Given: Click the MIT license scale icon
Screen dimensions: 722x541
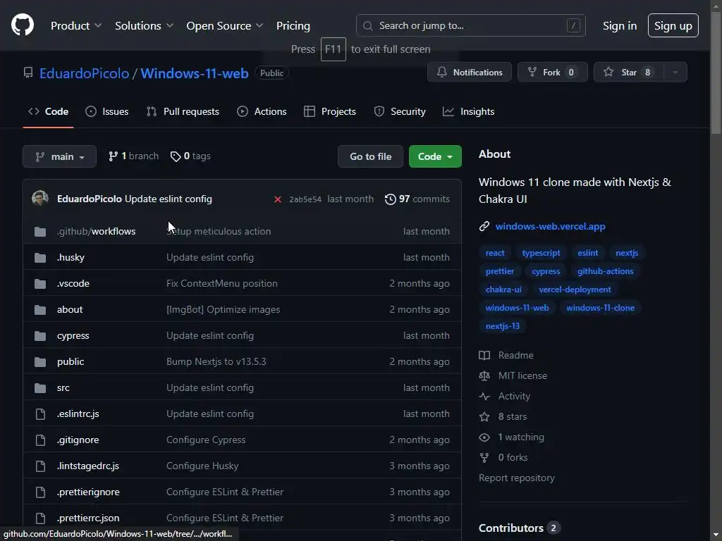Looking at the screenshot, I should (484, 376).
